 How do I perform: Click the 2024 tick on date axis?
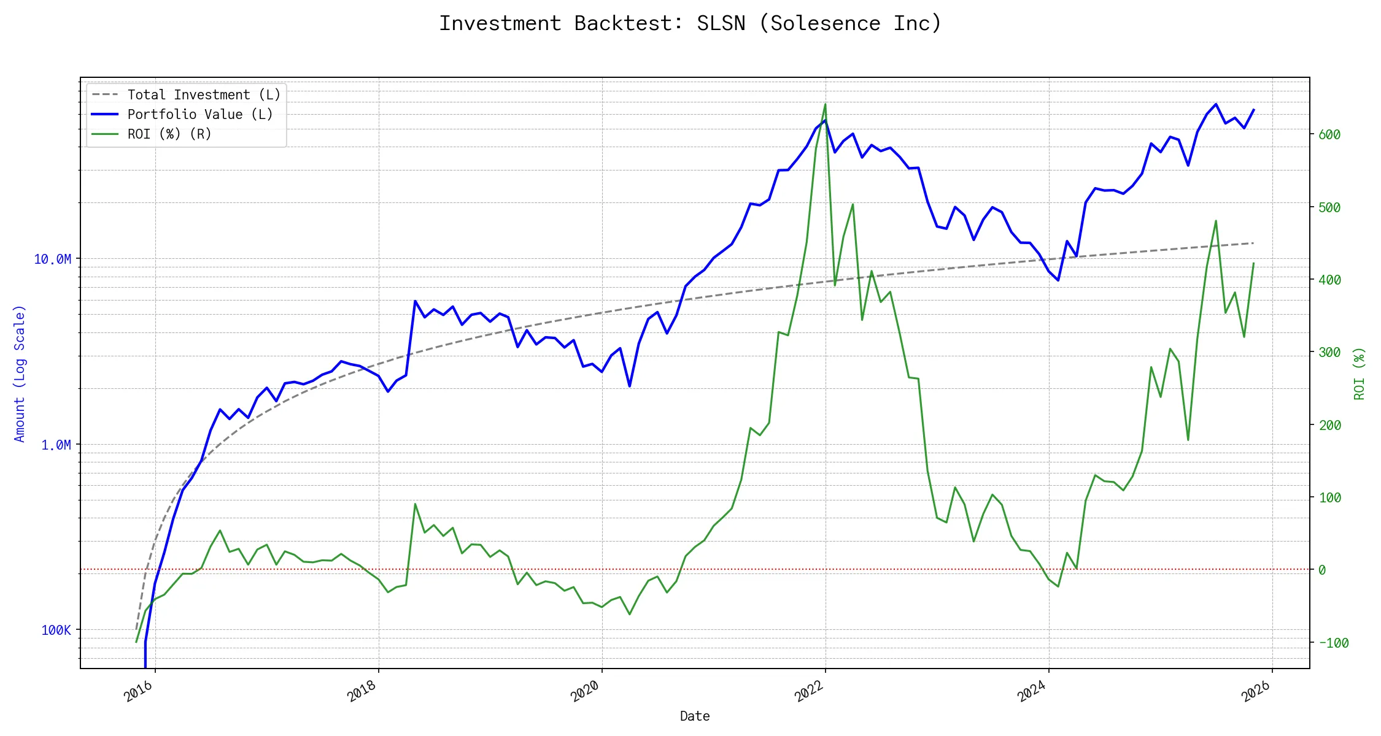1032,691
